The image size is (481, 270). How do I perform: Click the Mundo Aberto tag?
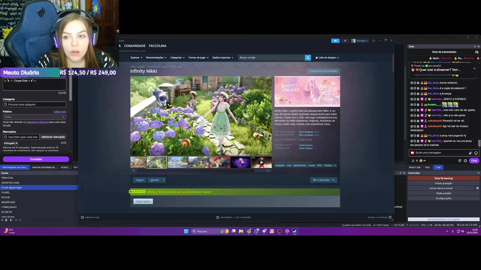(x=299, y=165)
